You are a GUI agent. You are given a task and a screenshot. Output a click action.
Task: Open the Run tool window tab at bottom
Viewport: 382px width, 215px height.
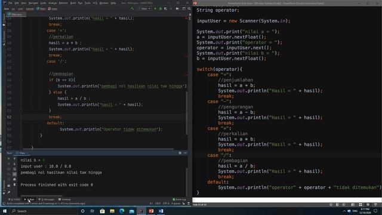tap(29, 199)
